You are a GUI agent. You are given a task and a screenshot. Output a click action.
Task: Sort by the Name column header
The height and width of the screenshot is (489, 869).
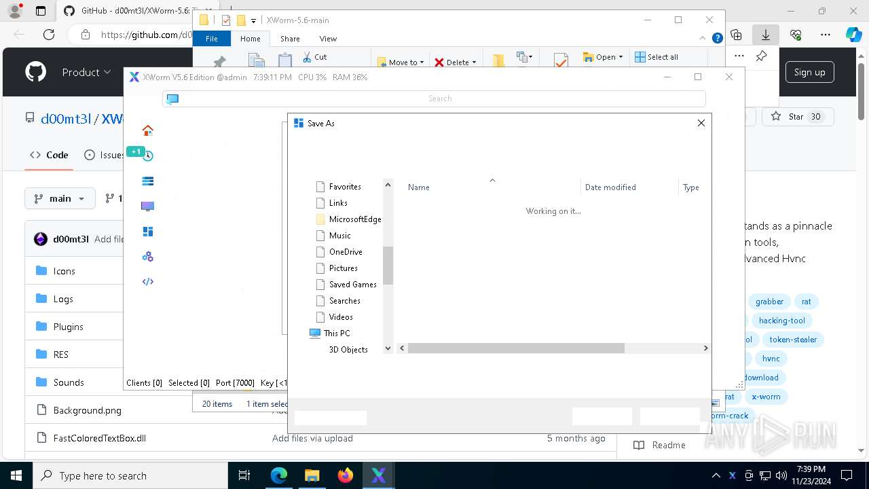(419, 187)
